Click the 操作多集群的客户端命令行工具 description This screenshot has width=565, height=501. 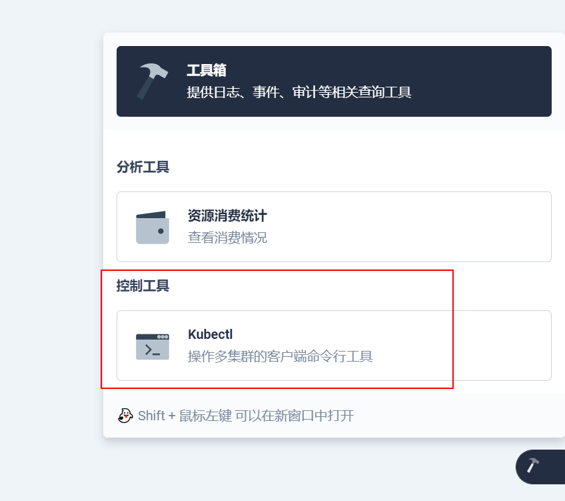[x=280, y=356]
